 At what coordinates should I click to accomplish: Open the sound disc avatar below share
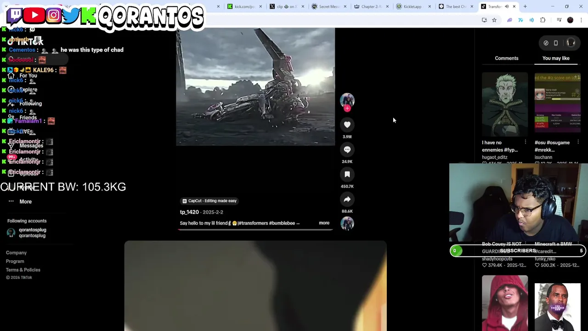click(347, 223)
